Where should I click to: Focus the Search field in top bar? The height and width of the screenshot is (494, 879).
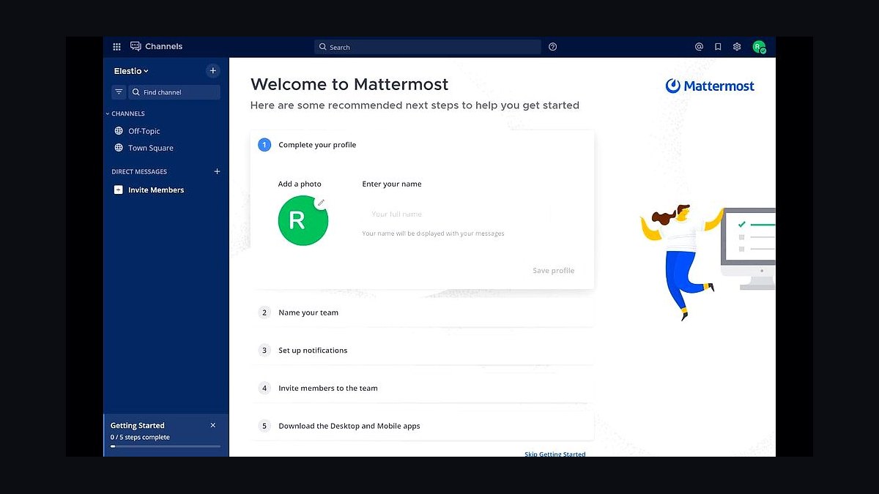(428, 47)
